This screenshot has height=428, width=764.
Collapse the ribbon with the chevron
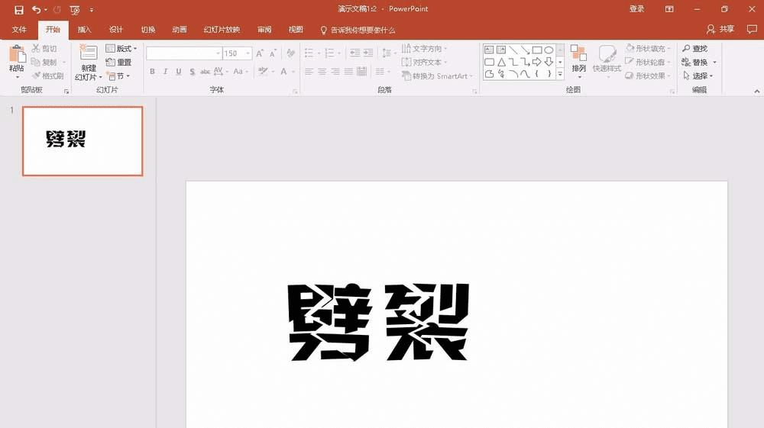point(756,91)
